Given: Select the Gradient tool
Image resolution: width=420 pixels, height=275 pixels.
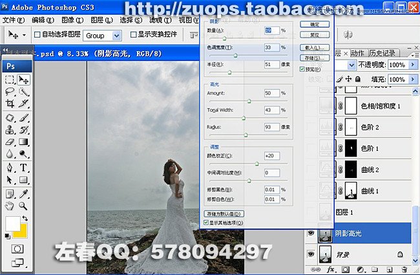Looking at the screenshot, I should click(23, 142).
